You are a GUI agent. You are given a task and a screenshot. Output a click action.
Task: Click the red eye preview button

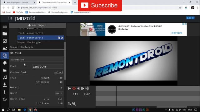(74, 88)
